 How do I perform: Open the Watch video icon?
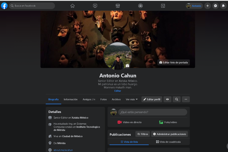point(95,6)
